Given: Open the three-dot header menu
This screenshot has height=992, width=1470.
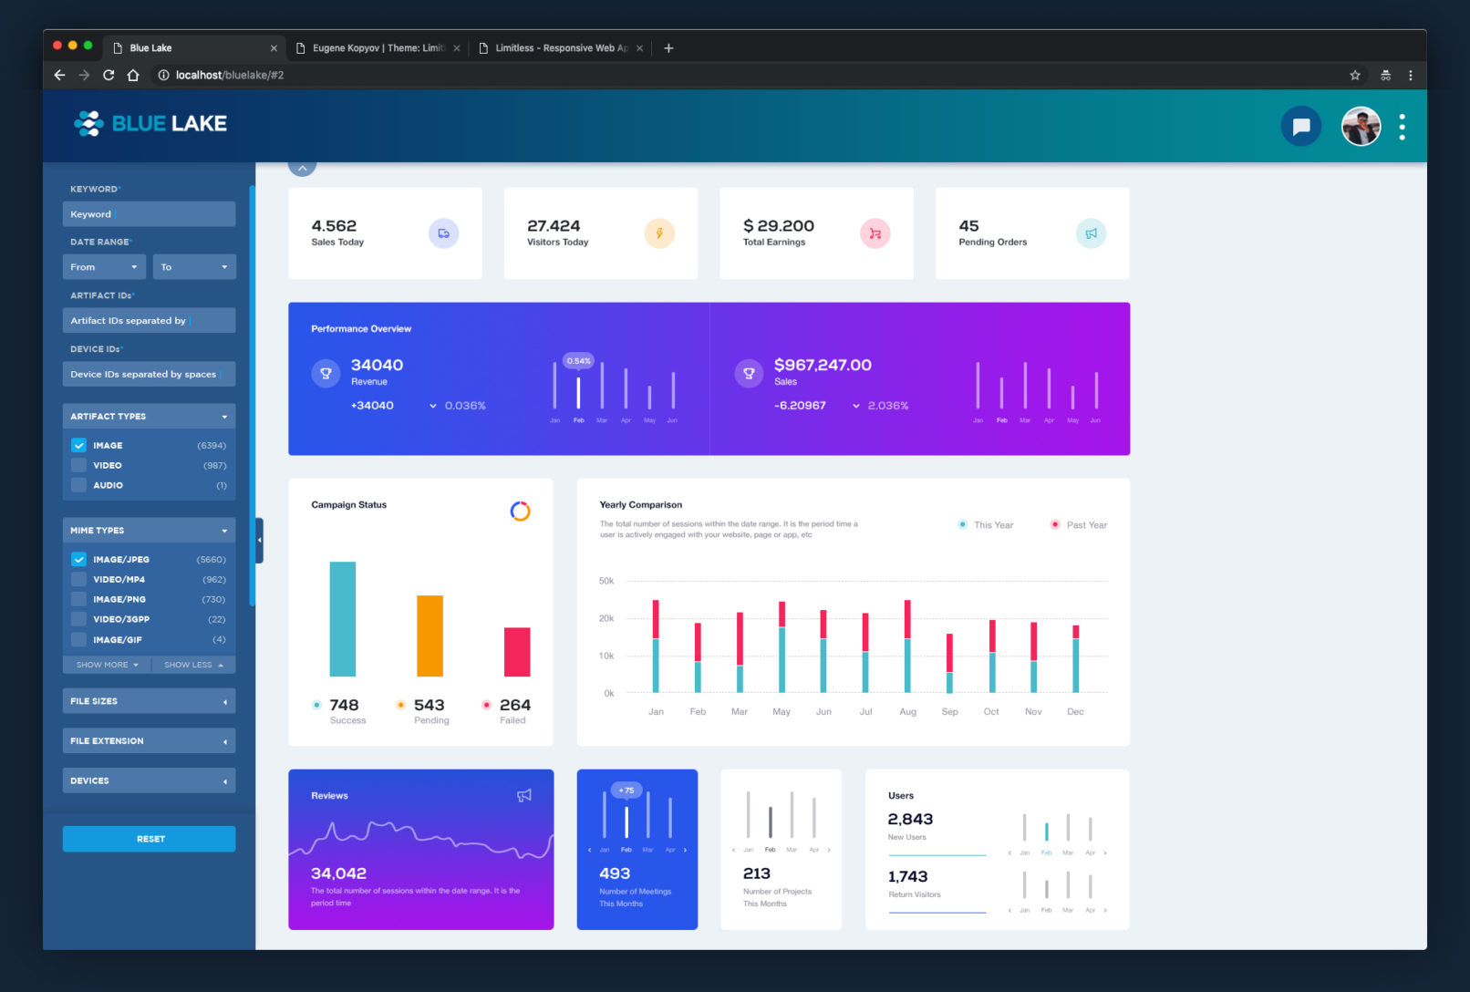Looking at the screenshot, I should (x=1402, y=127).
